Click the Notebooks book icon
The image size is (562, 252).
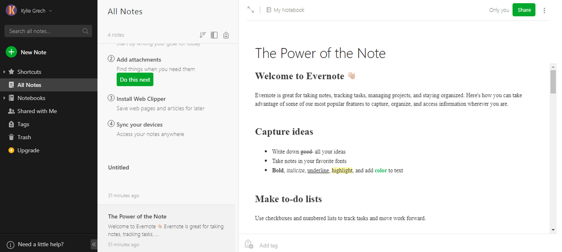(x=12, y=98)
